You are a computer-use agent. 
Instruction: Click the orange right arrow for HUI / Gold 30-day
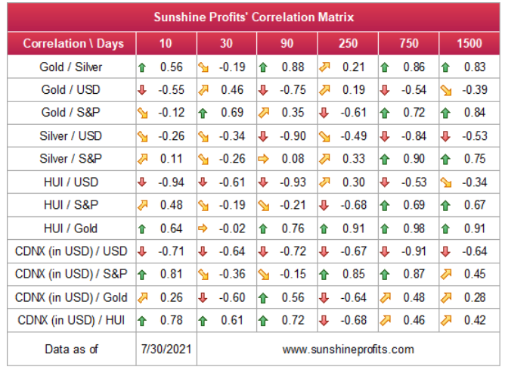203,229
